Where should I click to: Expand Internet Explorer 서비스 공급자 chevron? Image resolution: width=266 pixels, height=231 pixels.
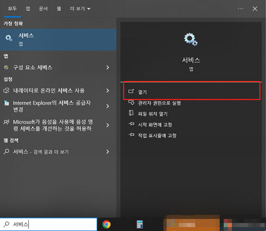108,106
